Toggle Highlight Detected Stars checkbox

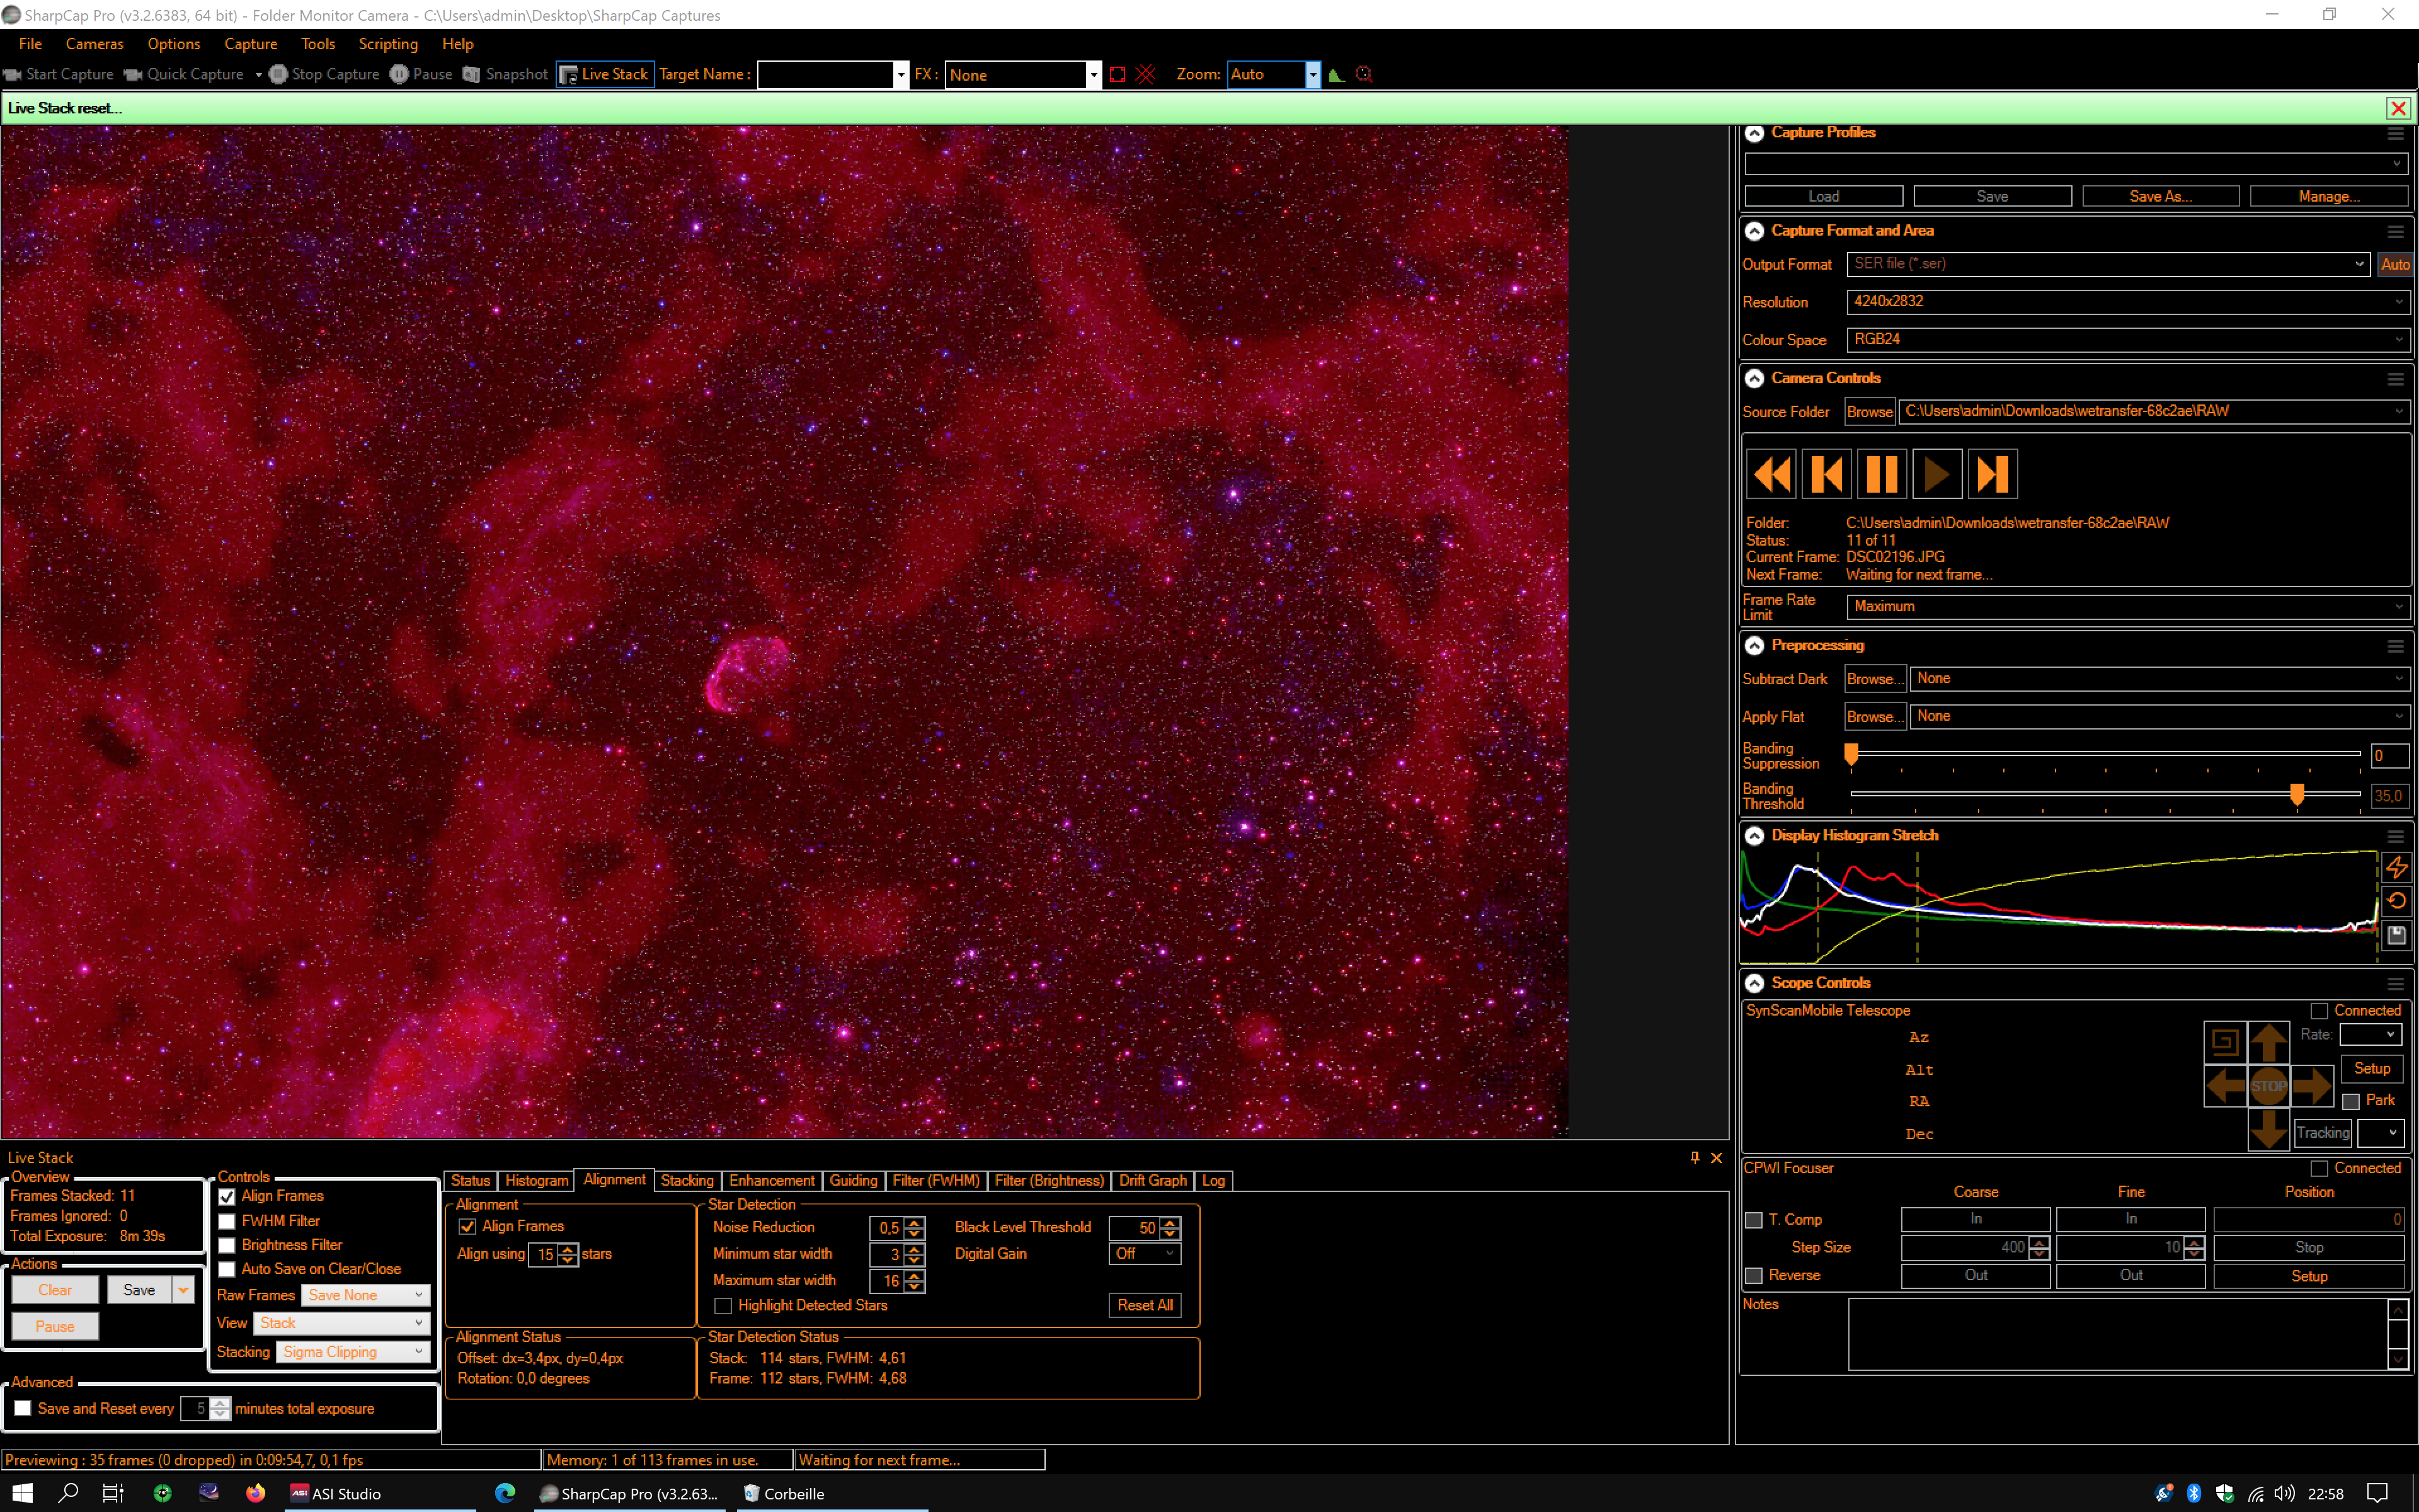click(723, 1306)
